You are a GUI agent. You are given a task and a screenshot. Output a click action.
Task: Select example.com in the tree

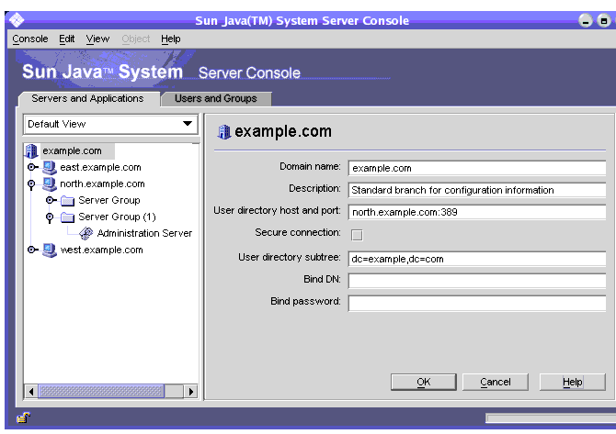73,151
